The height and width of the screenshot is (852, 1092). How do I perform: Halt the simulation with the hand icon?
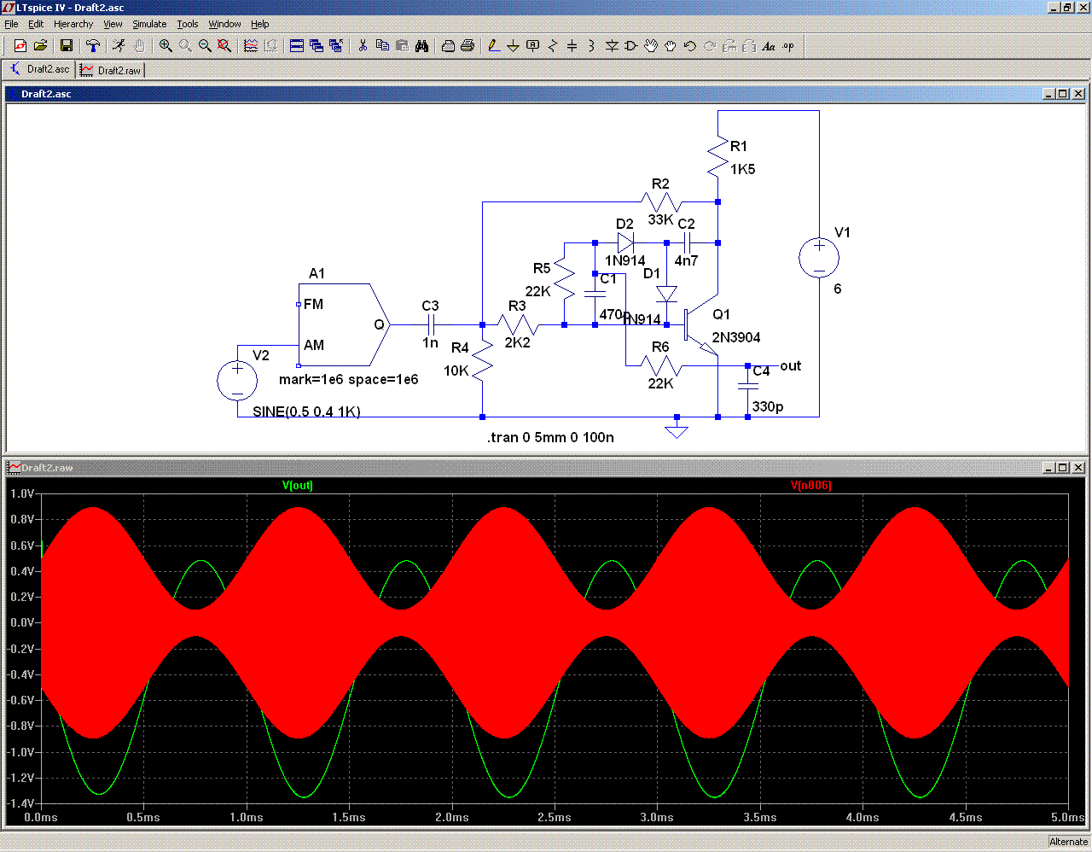tap(139, 46)
